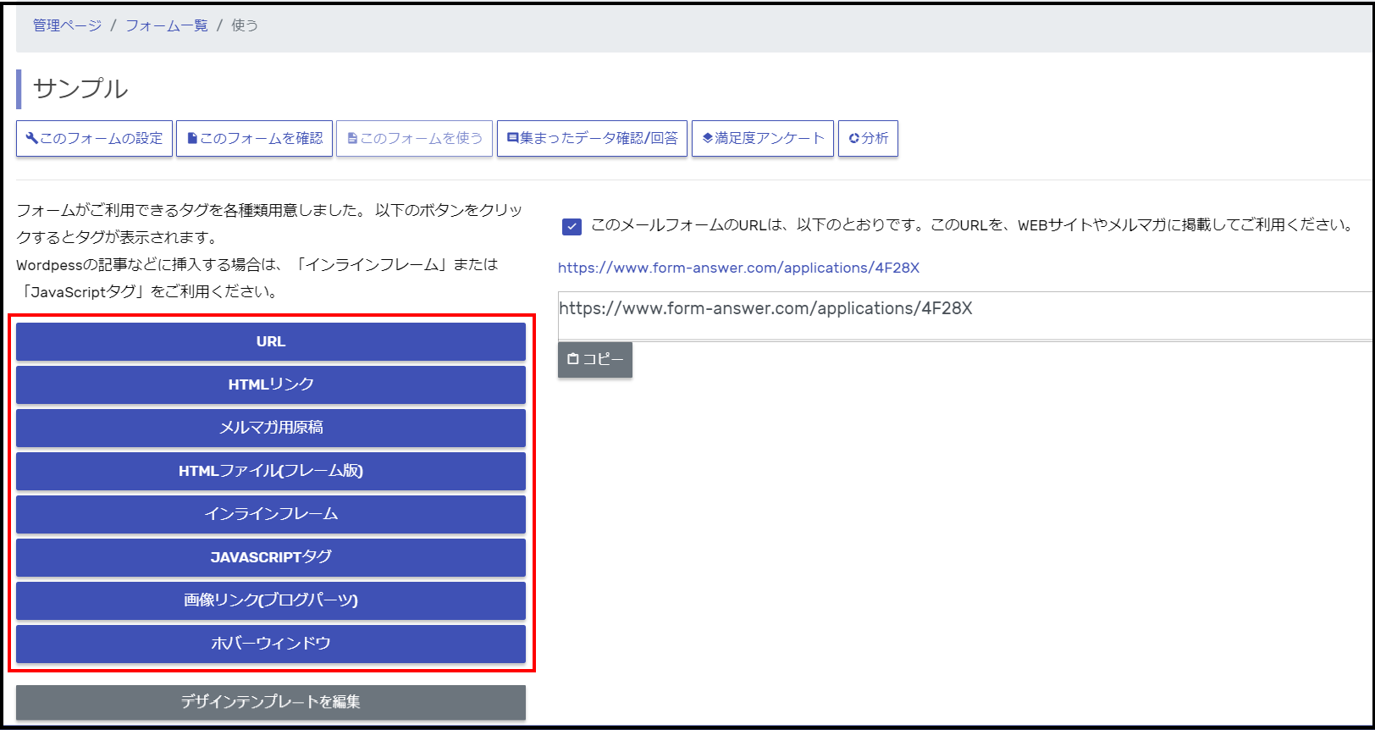Open the このフォームを確認 tab
Screen dimensions: 1375x730
point(254,138)
